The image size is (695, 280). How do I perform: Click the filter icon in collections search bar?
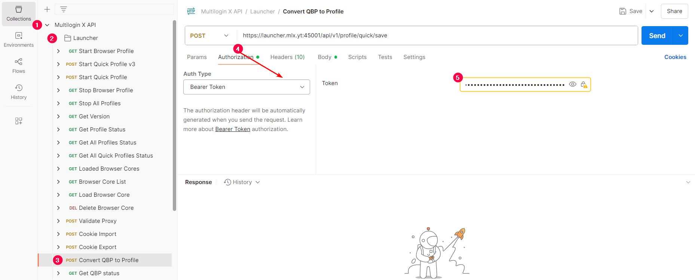[64, 9]
